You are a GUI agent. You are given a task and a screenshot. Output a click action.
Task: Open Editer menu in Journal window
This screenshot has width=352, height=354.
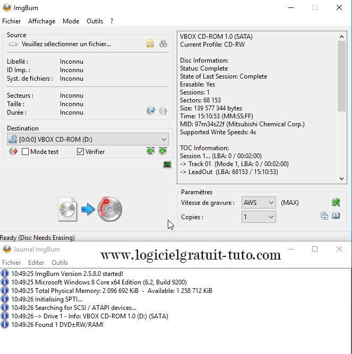pos(36,263)
